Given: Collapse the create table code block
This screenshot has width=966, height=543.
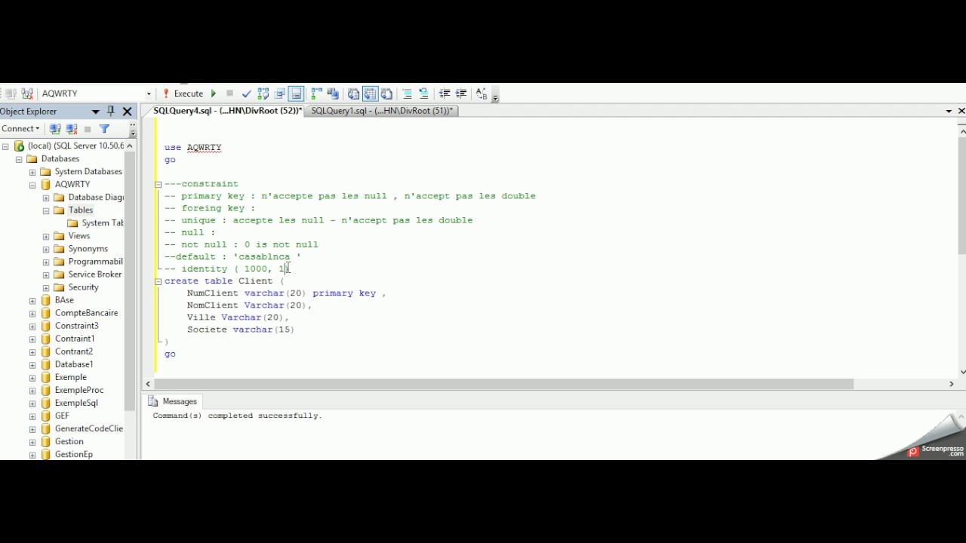Looking at the screenshot, I should pyautogui.click(x=158, y=281).
